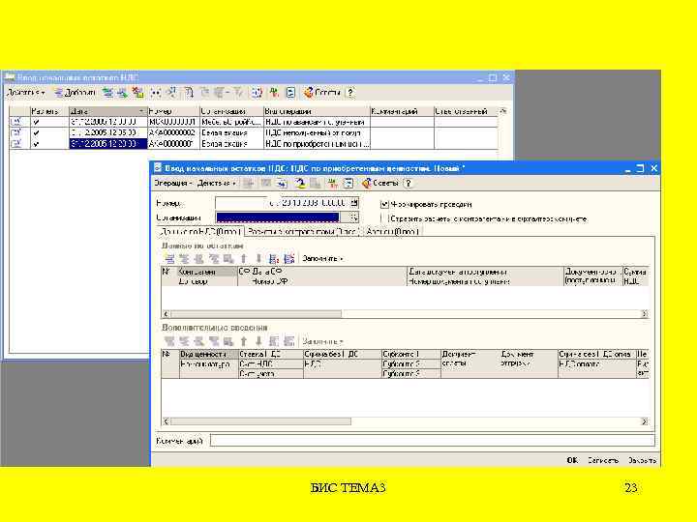The image size is (697, 522).
Task: Open Операция dropdown in new document window
Action: click(x=173, y=184)
